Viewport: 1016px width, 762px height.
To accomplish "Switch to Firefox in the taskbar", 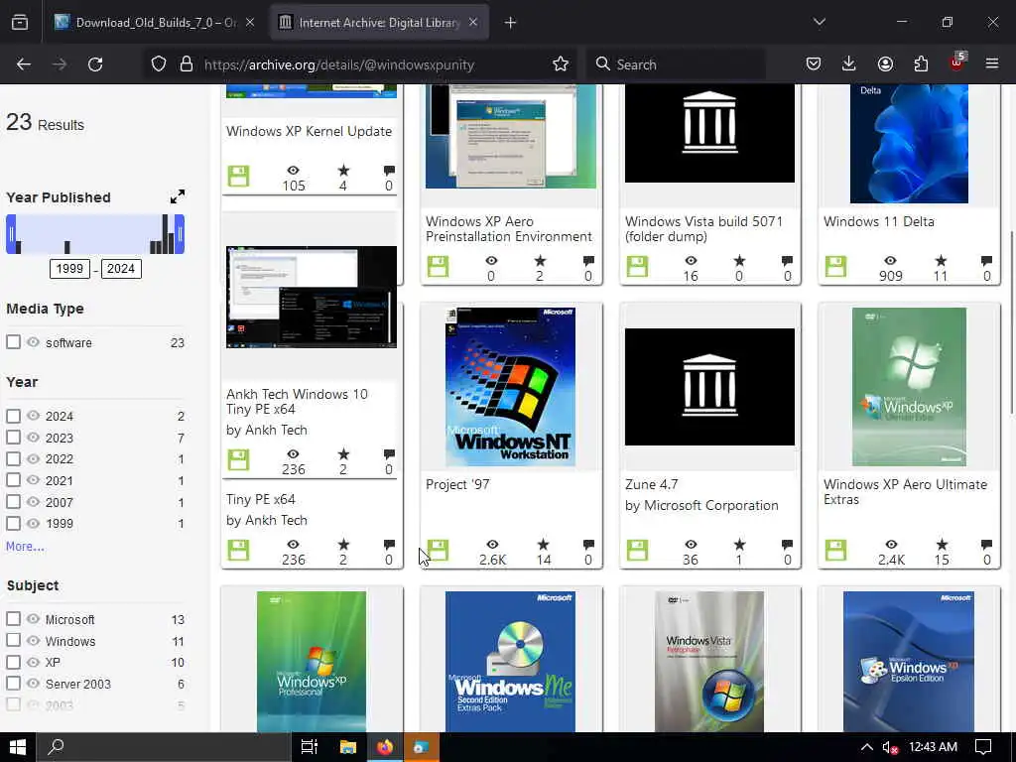I will pos(385,747).
